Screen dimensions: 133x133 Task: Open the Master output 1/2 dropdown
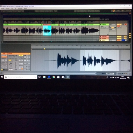click(113, 40)
